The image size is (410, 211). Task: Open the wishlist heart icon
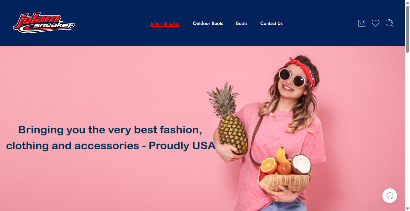tap(376, 23)
